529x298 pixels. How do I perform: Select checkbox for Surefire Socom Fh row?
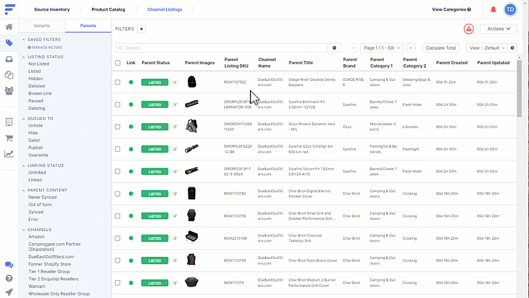(118, 172)
